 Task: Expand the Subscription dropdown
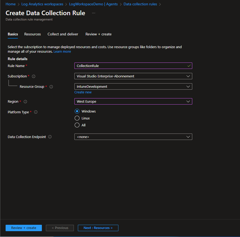point(133,76)
